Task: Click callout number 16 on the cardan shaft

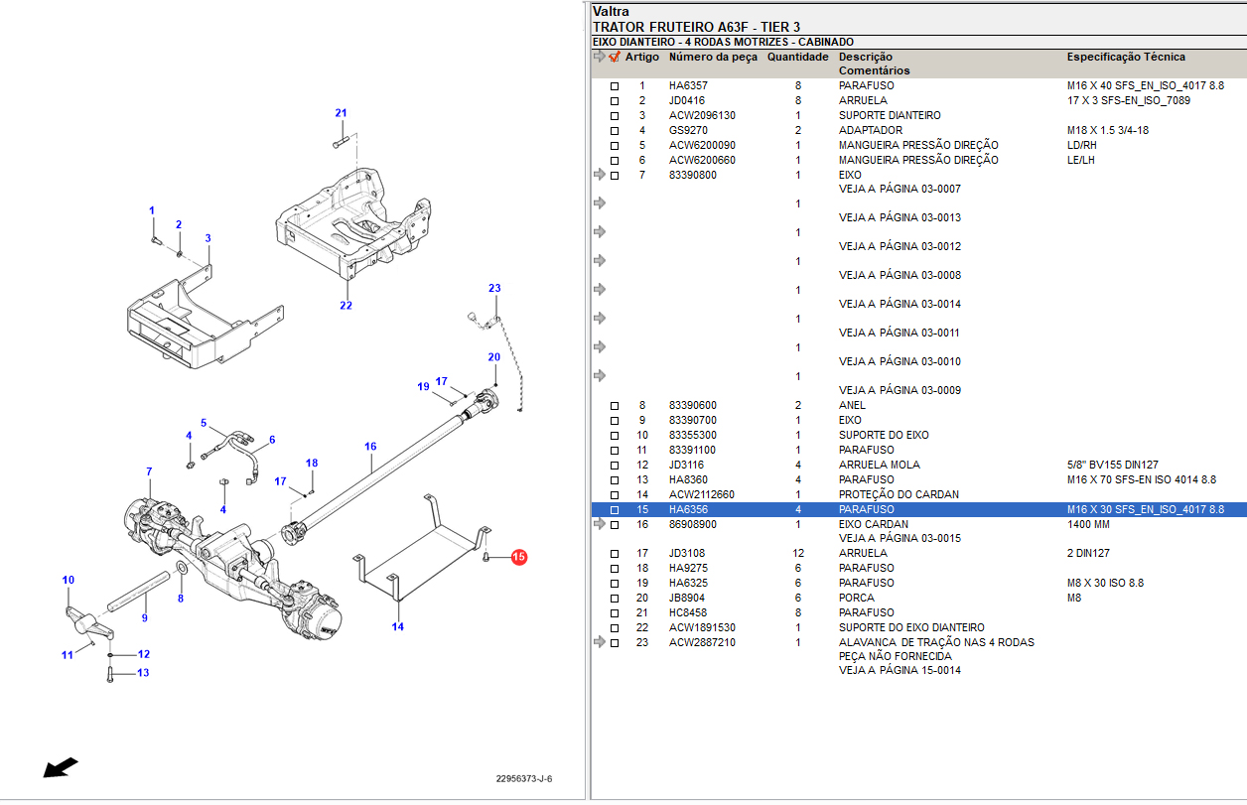Action: [370, 447]
